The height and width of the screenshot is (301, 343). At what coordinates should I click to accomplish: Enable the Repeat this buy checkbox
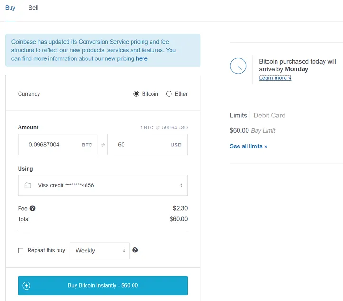pos(20,251)
